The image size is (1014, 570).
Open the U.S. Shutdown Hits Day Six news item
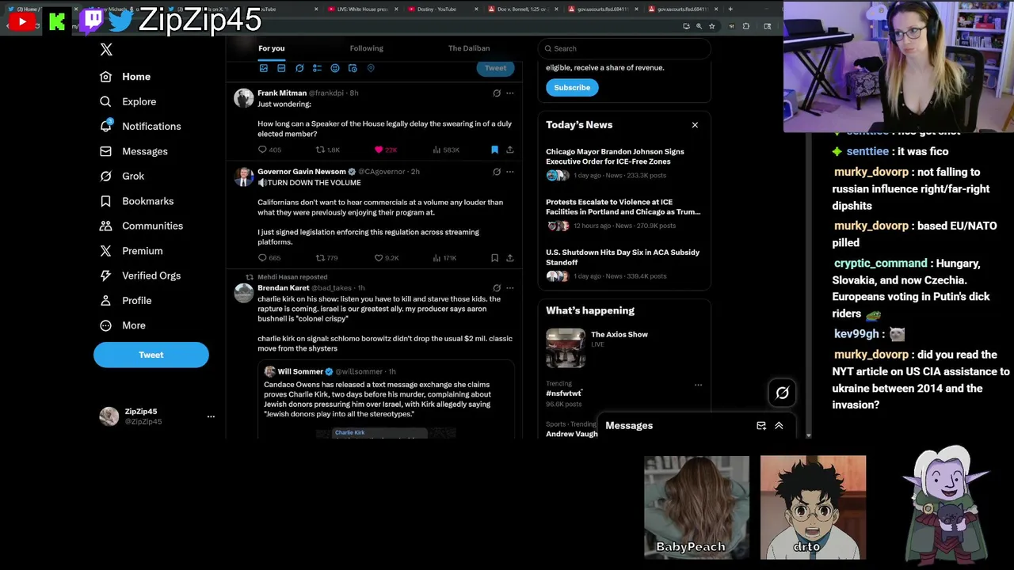pyautogui.click(x=623, y=264)
